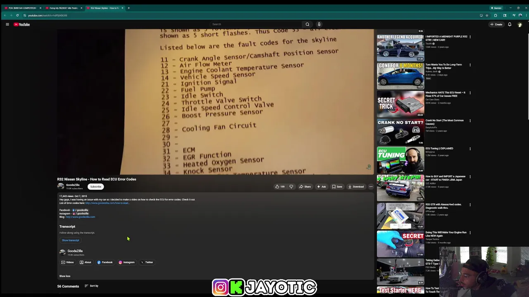
Task: Download the video
Action: pyautogui.click(x=356, y=186)
